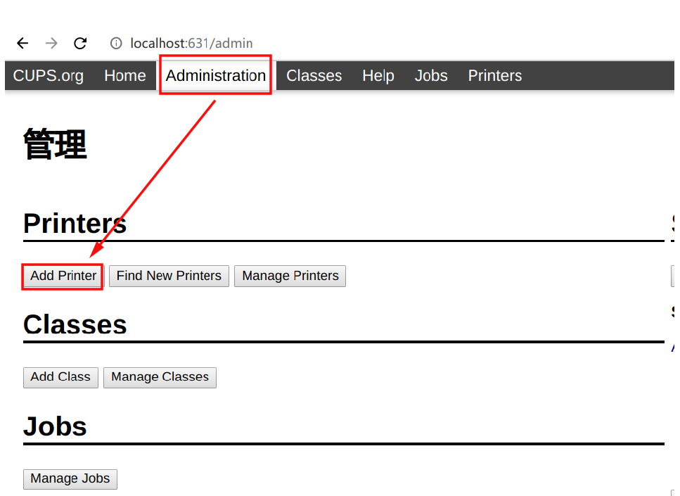Select the Administration tab

pyautogui.click(x=216, y=76)
